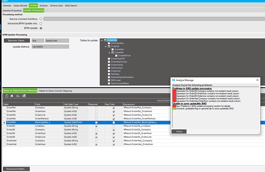
Task: Click the Analyze Message window icon
Action: coord(173,80)
